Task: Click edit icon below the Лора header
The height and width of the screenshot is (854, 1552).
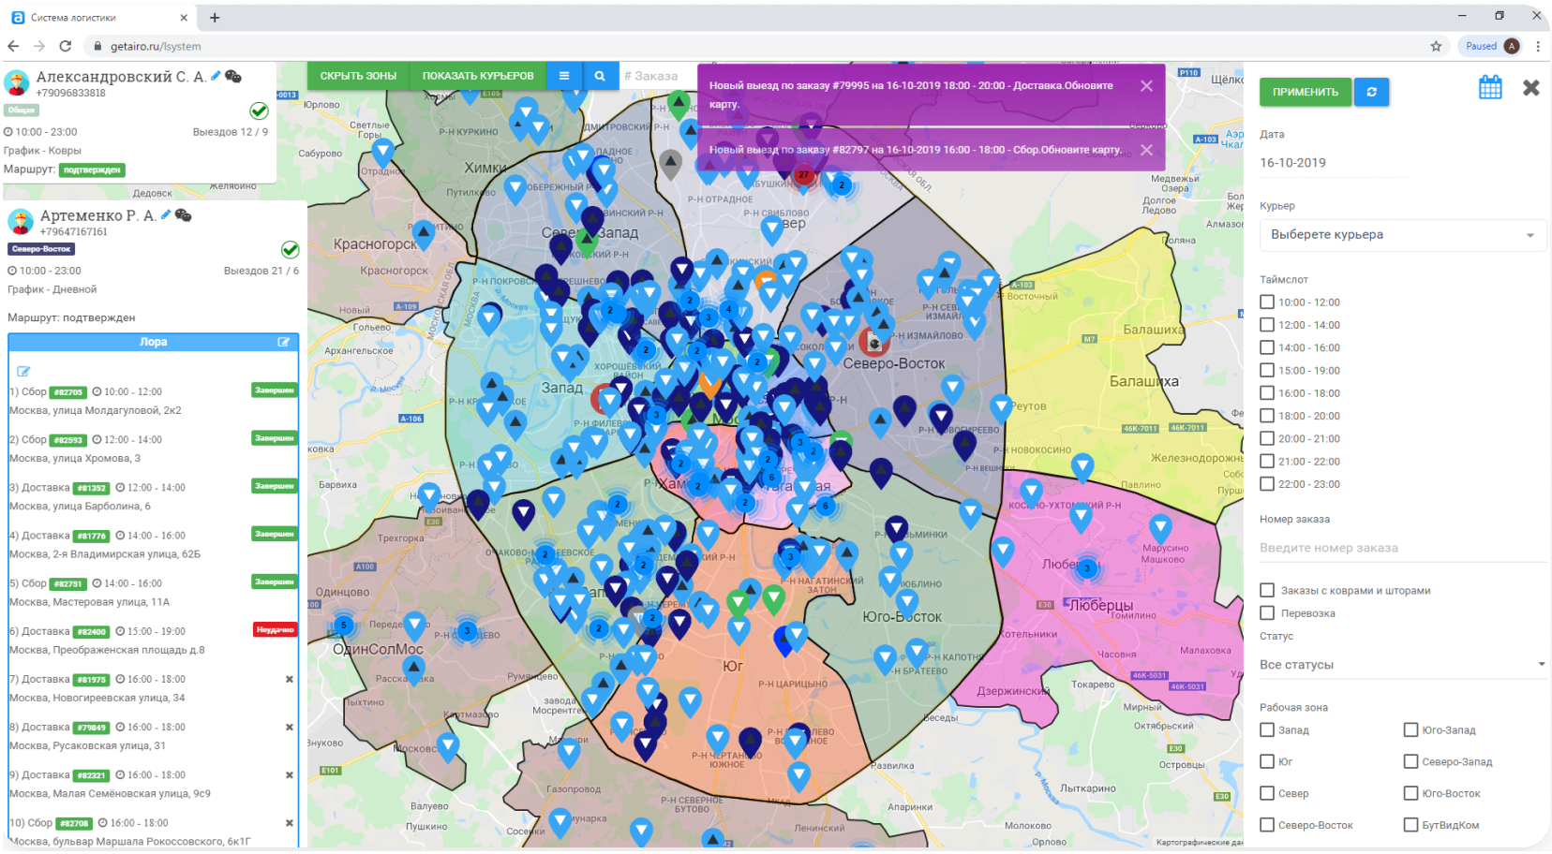Action: (23, 371)
